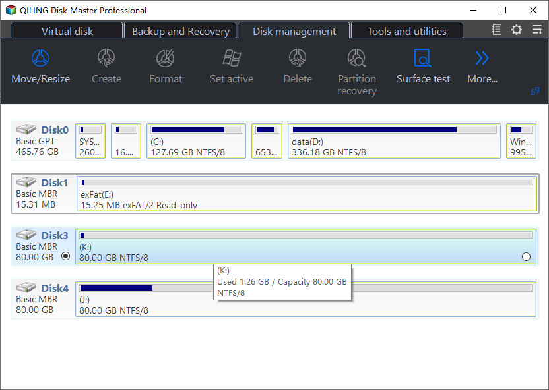Select the Disk1 drive icon

26,182
